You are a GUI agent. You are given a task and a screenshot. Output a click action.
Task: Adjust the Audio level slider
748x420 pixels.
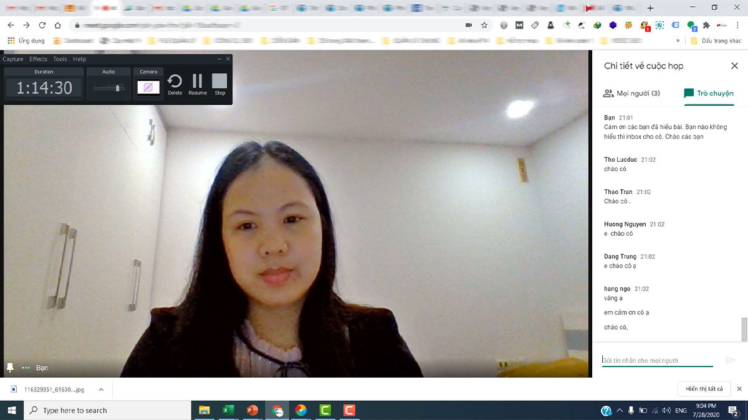(x=117, y=88)
